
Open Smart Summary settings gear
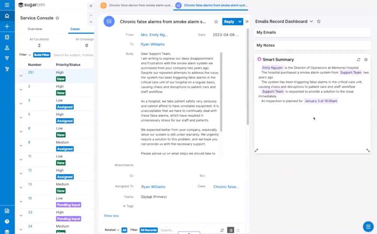(366, 60)
